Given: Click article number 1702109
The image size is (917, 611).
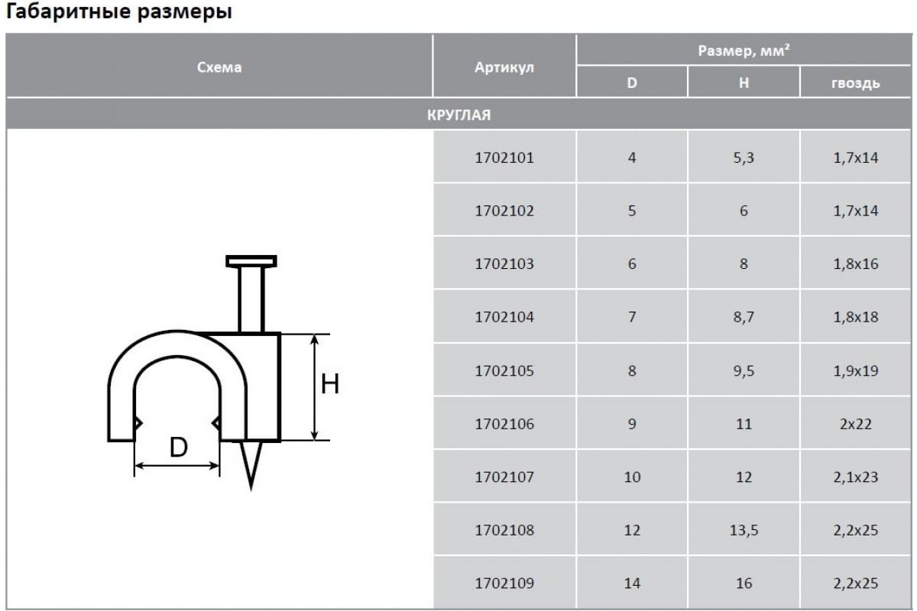Looking at the screenshot, I should coord(504,583).
